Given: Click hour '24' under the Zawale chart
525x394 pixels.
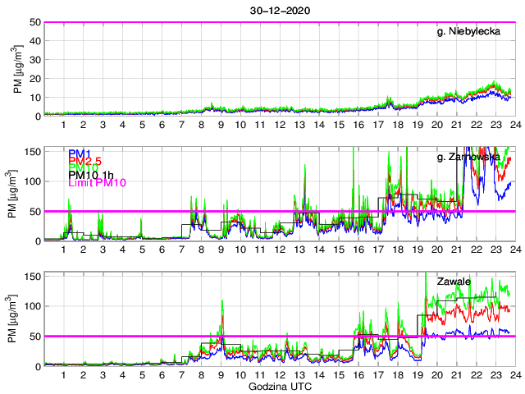Looking at the screenshot, I should [516, 375].
